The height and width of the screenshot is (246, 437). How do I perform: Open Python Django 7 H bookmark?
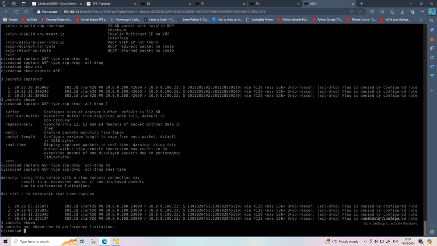click(x=327, y=20)
